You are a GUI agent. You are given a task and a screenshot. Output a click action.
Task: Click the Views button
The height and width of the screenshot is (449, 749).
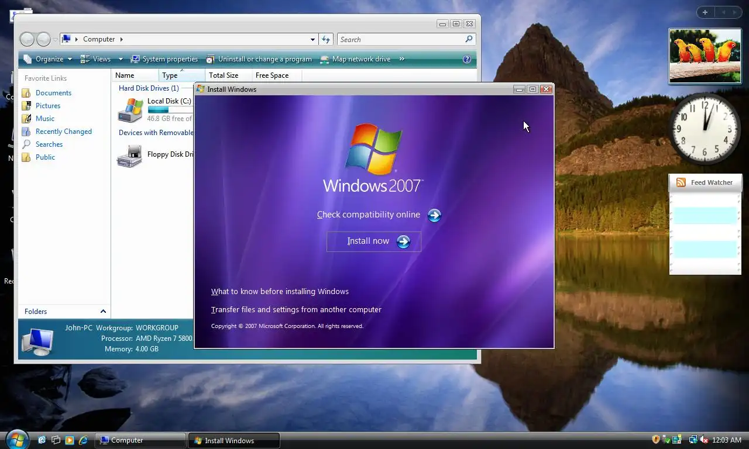(x=95, y=59)
